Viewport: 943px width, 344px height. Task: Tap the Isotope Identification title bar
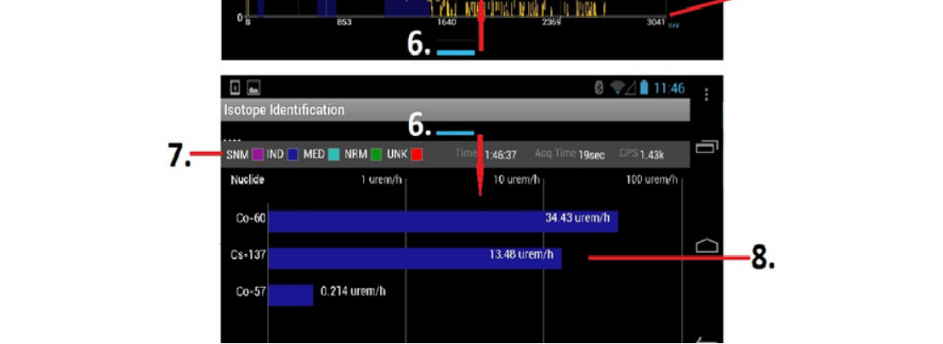click(455, 110)
